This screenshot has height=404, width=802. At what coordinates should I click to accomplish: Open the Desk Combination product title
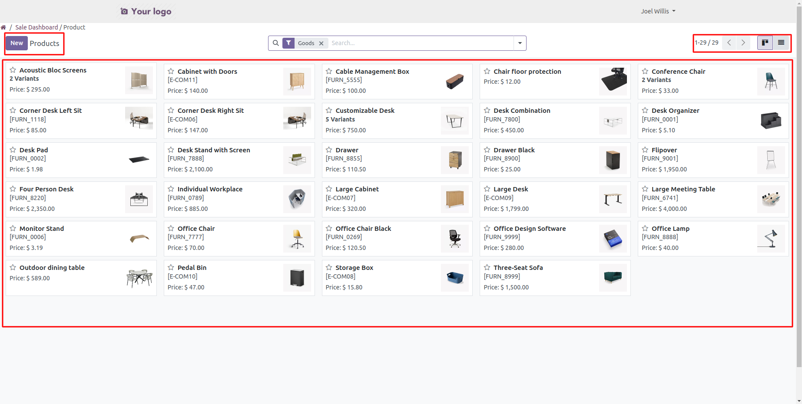522,111
